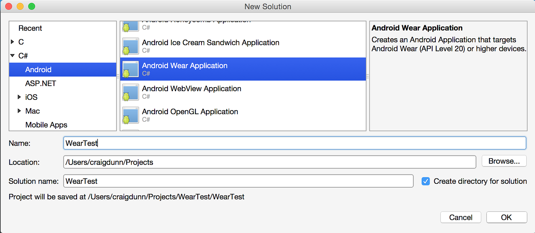Collapse the C# category tree node
535x233 pixels.
[12, 56]
